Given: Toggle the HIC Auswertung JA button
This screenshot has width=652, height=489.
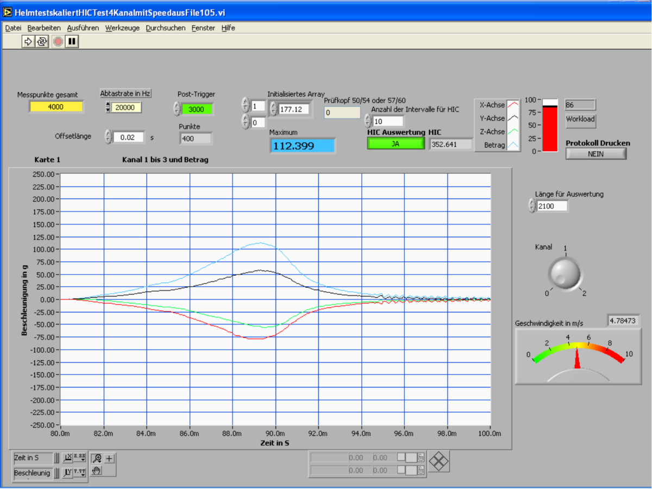Looking at the screenshot, I should (x=396, y=144).
